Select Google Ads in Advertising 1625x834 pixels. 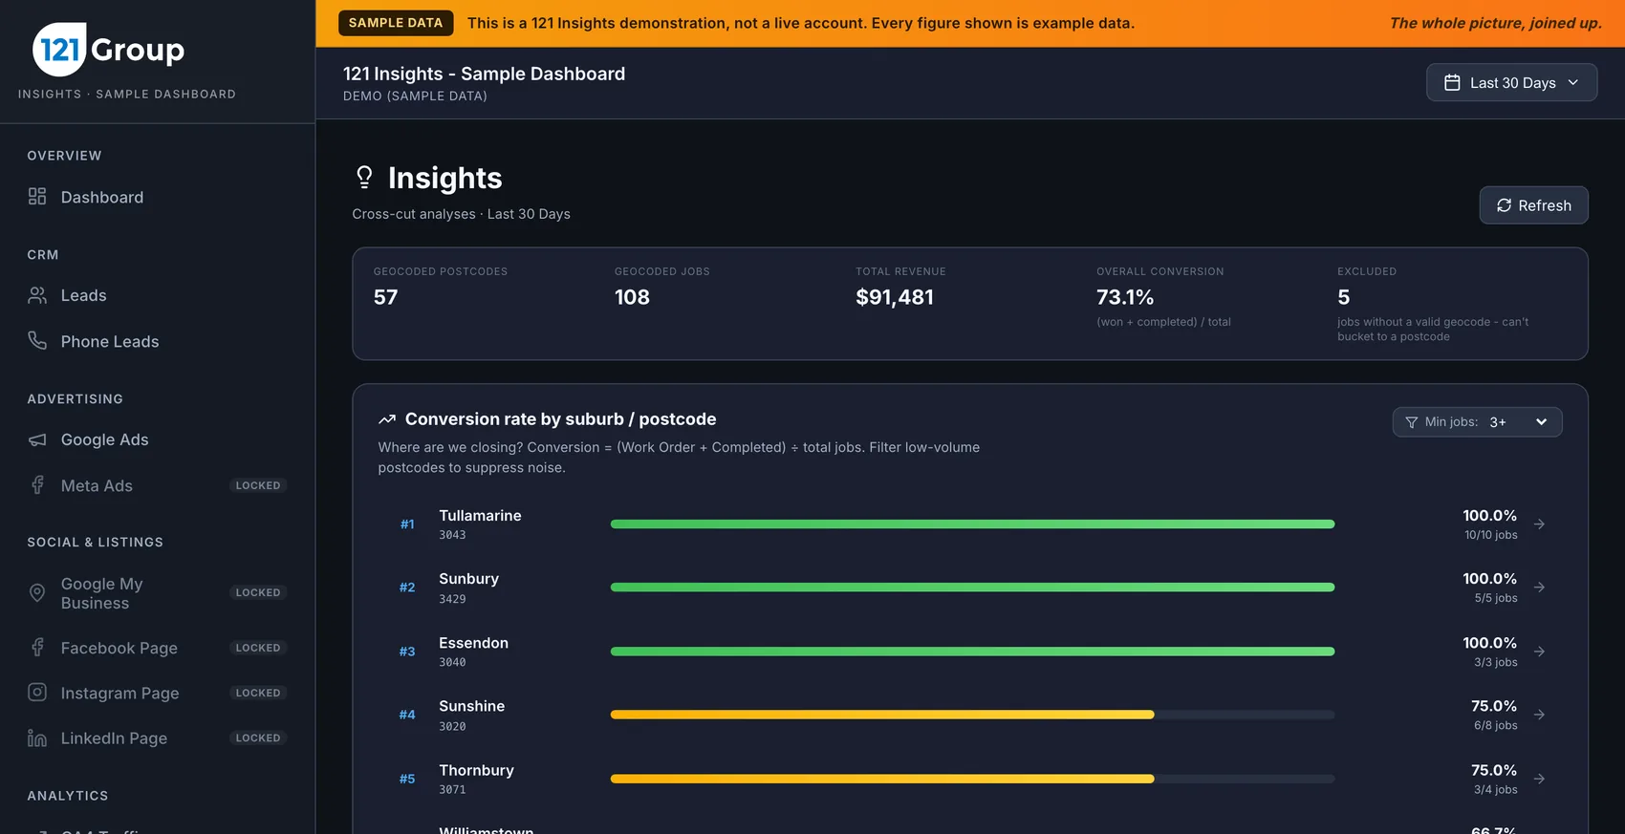click(x=158, y=439)
